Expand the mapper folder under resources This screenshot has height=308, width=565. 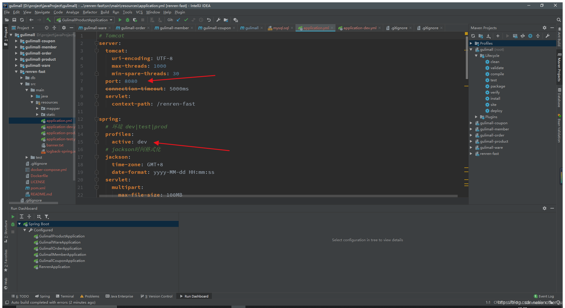[37, 108]
